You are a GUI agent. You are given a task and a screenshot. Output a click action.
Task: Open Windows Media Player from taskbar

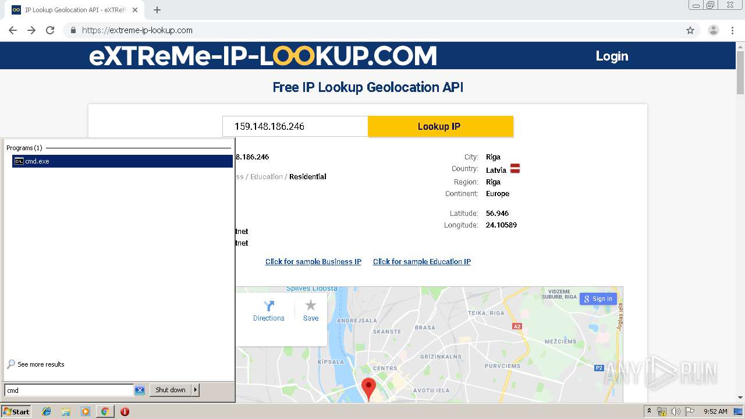click(x=86, y=411)
